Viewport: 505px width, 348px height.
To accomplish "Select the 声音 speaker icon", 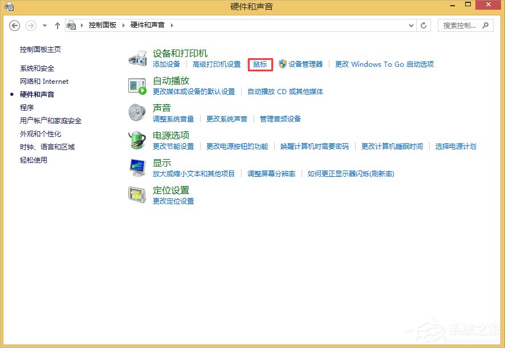I will tap(137, 112).
